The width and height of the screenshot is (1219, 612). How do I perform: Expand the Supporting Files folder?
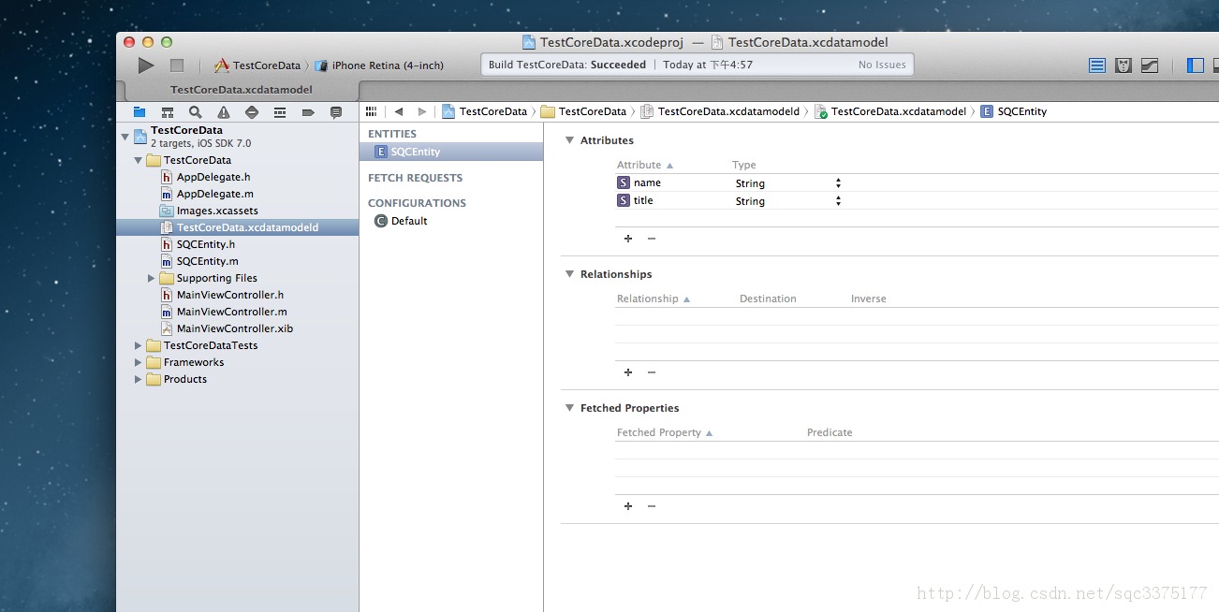[151, 278]
